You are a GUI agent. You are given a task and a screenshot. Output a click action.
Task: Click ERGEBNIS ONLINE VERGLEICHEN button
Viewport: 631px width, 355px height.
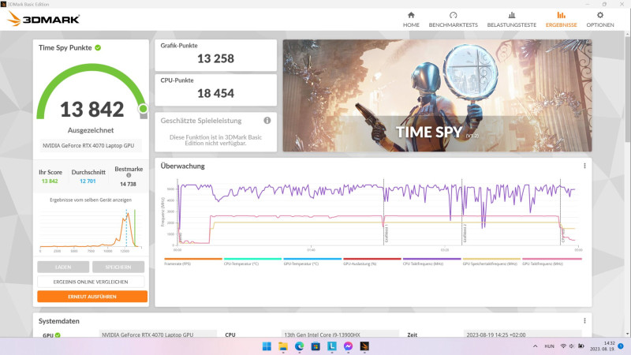point(91,282)
